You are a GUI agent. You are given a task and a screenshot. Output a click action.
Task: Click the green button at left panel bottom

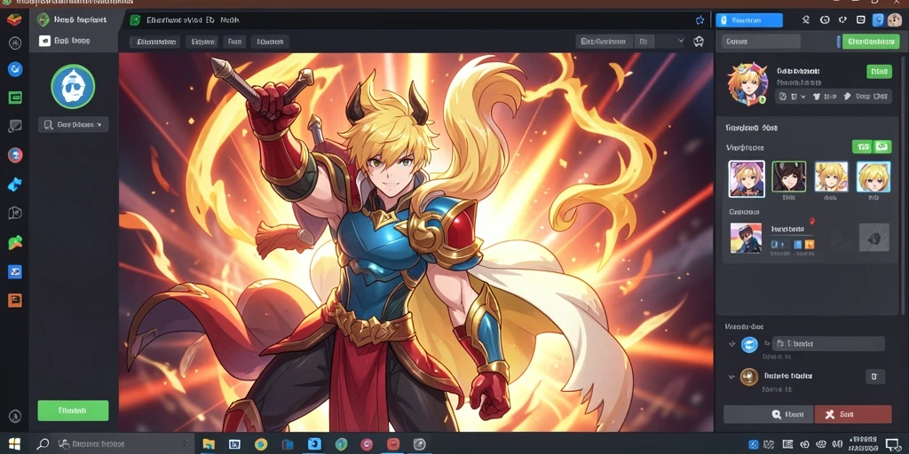point(73,411)
